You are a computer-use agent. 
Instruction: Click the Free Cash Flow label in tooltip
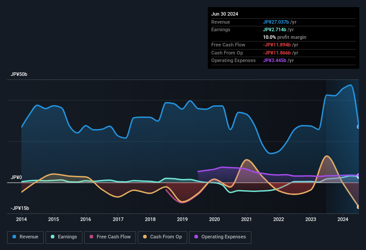[228, 45]
